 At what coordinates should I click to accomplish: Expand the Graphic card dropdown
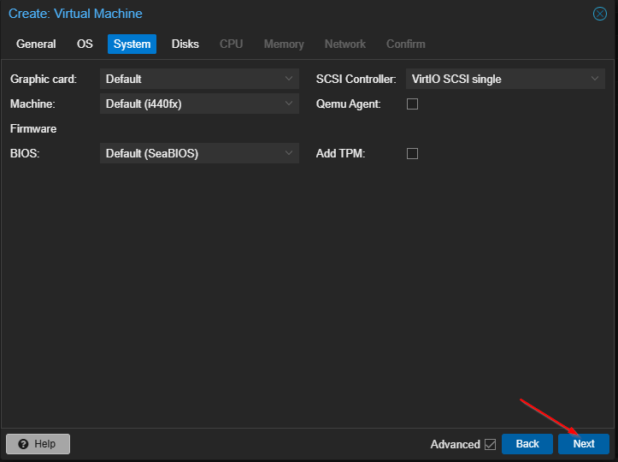pos(199,79)
